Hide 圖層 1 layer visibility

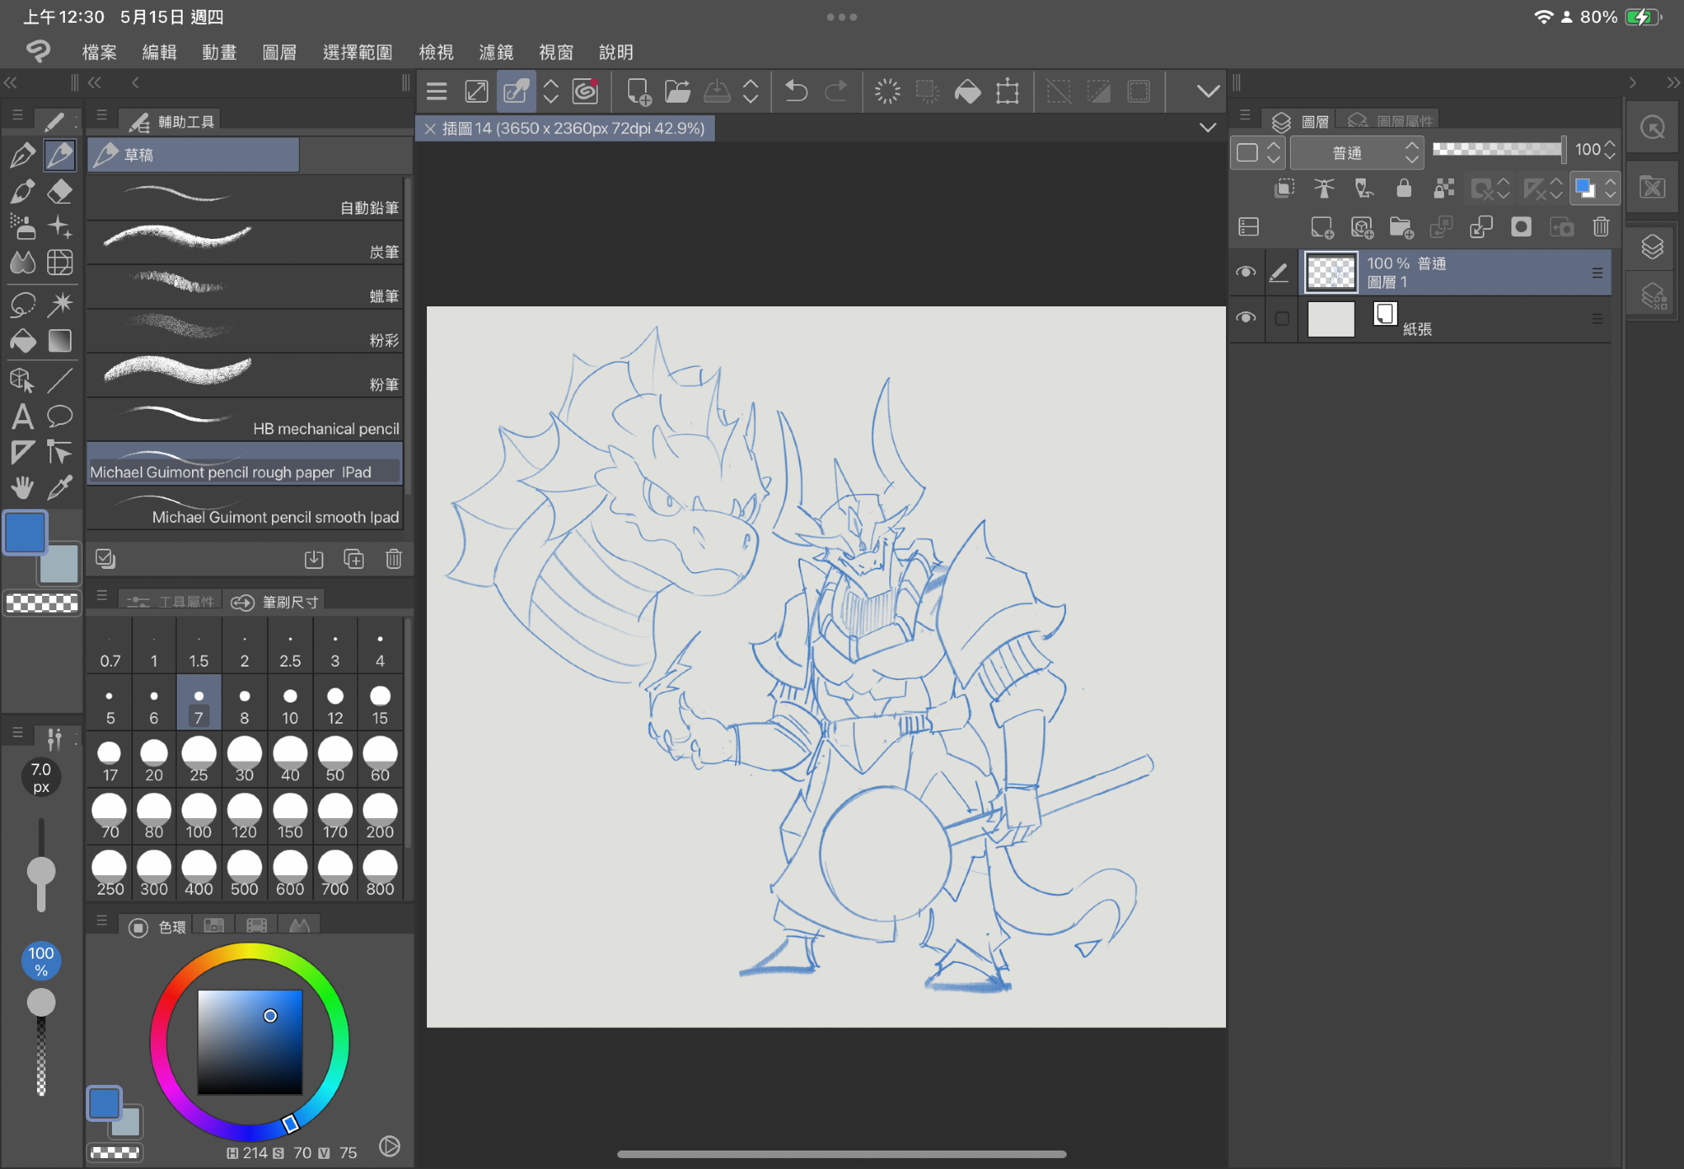(1246, 273)
